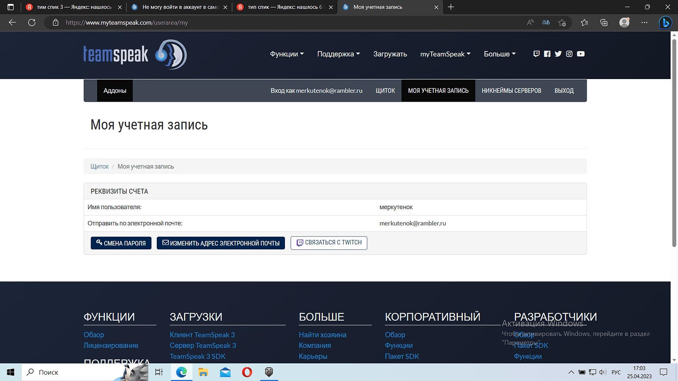The image size is (678, 381).
Task: Open TeamSpeak YouTube channel icon
Action: pos(581,54)
